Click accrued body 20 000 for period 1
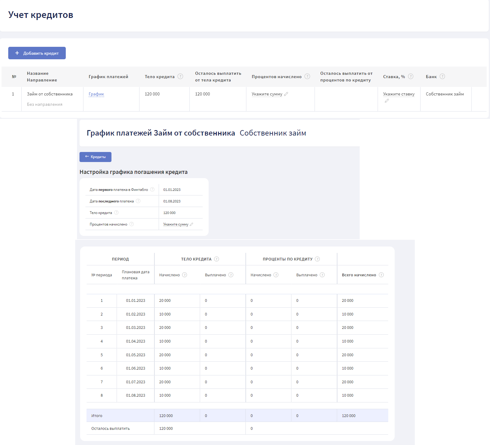This screenshot has width=490, height=445. pyautogui.click(x=165, y=301)
